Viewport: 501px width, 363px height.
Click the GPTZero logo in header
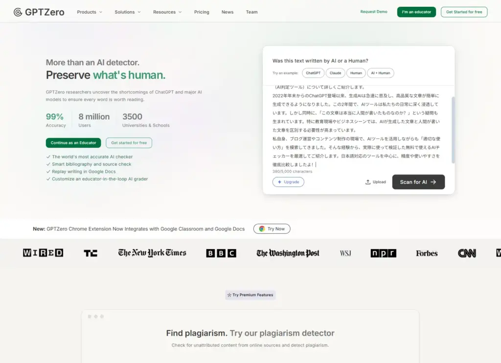(x=39, y=12)
